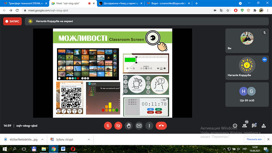Open the present screen button
Viewport: 272px width, 153px height.
coord(139,126)
